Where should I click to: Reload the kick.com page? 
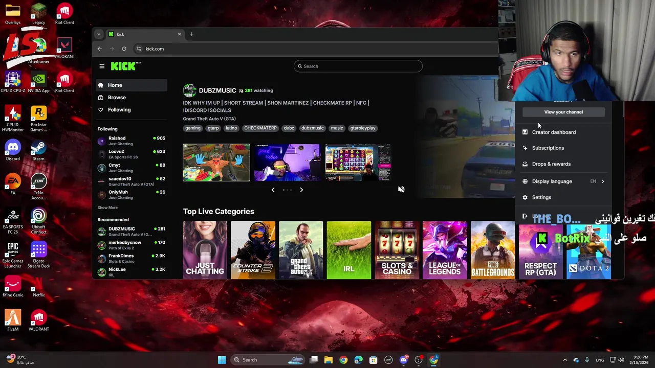point(124,49)
